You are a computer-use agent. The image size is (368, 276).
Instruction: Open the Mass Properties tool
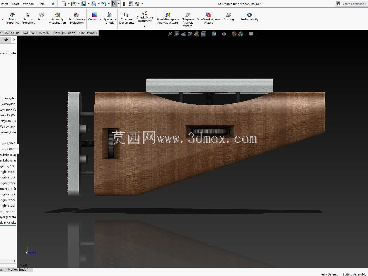(x=12, y=18)
